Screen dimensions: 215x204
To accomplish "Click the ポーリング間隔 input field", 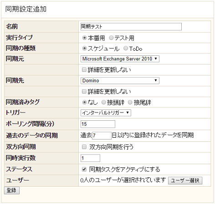I will point(98,124).
